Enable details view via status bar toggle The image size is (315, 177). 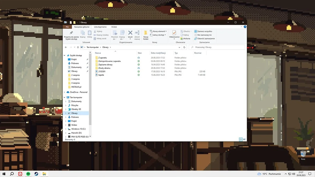(241, 139)
